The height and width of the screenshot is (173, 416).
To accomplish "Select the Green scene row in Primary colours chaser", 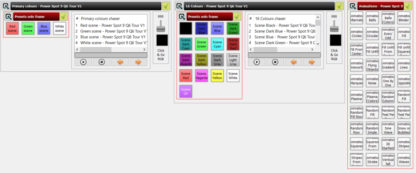I will [112, 31].
